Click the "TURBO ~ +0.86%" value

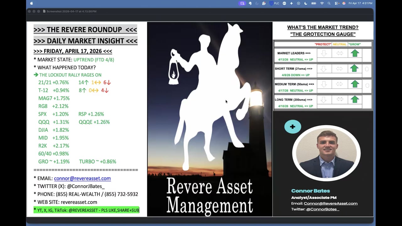tap(98, 161)
